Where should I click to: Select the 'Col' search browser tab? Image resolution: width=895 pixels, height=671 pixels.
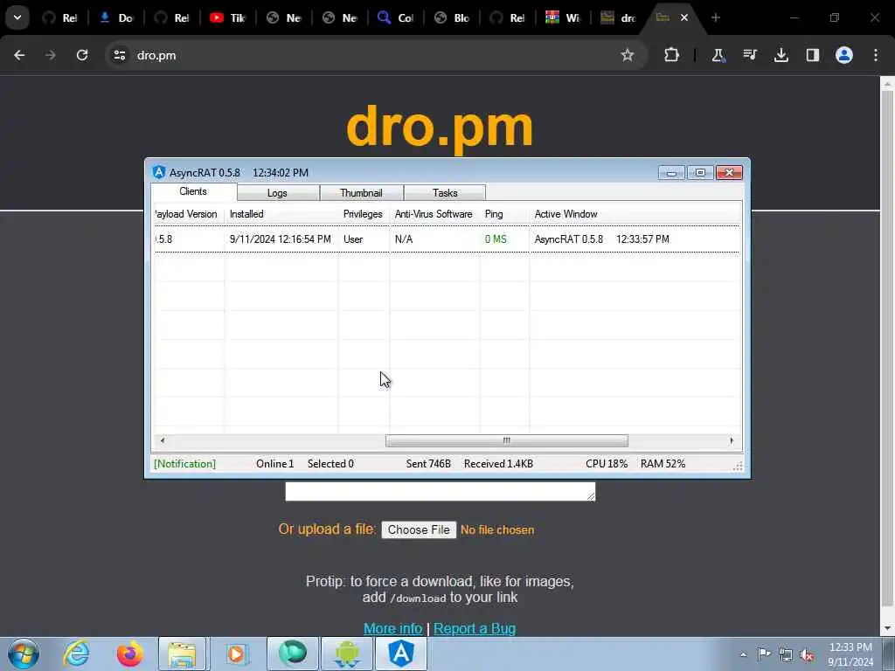[395, 17]
